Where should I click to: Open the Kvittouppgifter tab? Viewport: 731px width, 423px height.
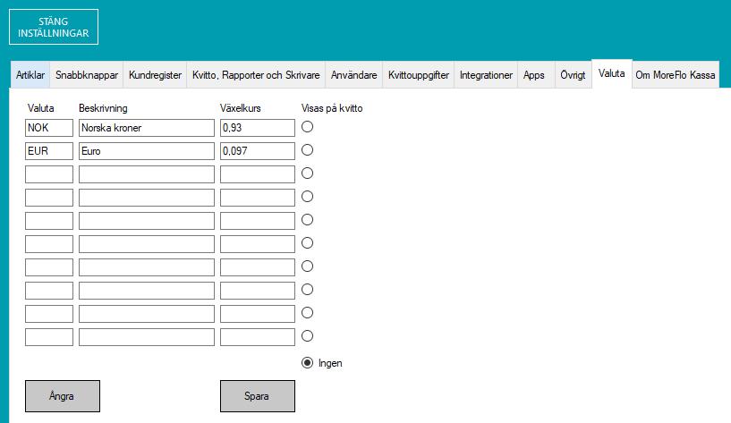pos(419,75)
